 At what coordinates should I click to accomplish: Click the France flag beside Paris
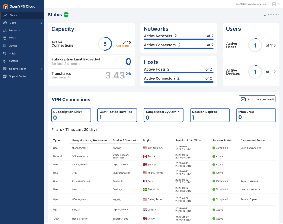click(x=145, y=181)
